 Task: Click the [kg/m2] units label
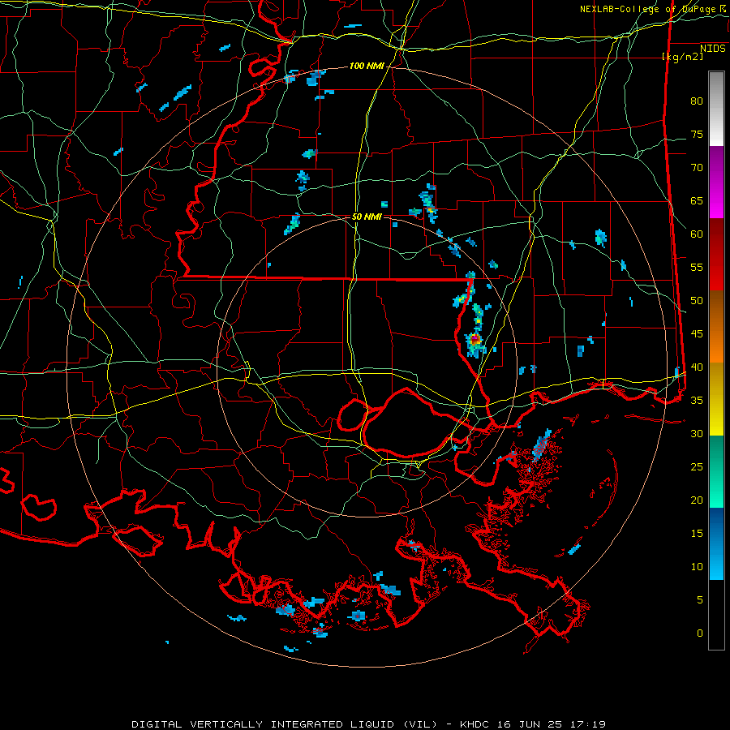click(x=682, y=57)
